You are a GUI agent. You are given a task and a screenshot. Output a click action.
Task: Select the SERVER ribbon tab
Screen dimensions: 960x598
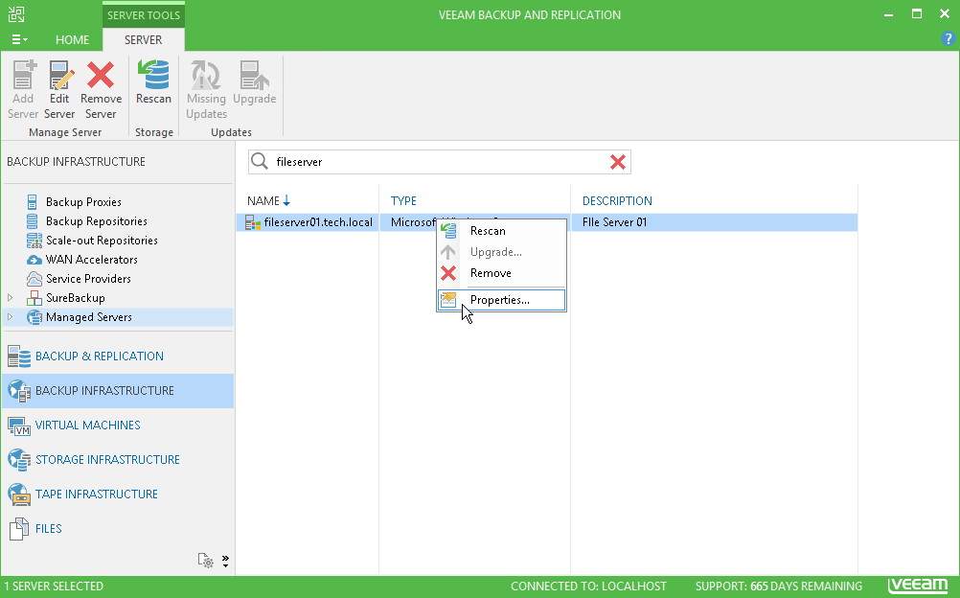144,40
